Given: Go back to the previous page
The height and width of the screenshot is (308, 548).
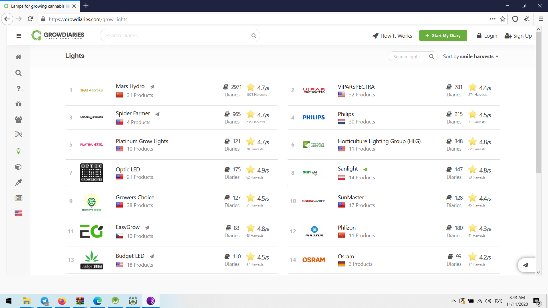Looking at the screenshot, I should [7, 19].
